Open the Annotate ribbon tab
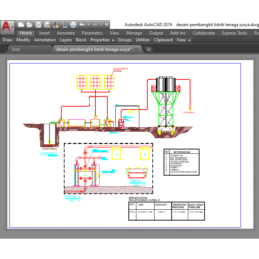This screenshot has width=259, height=259. point(66,33)
